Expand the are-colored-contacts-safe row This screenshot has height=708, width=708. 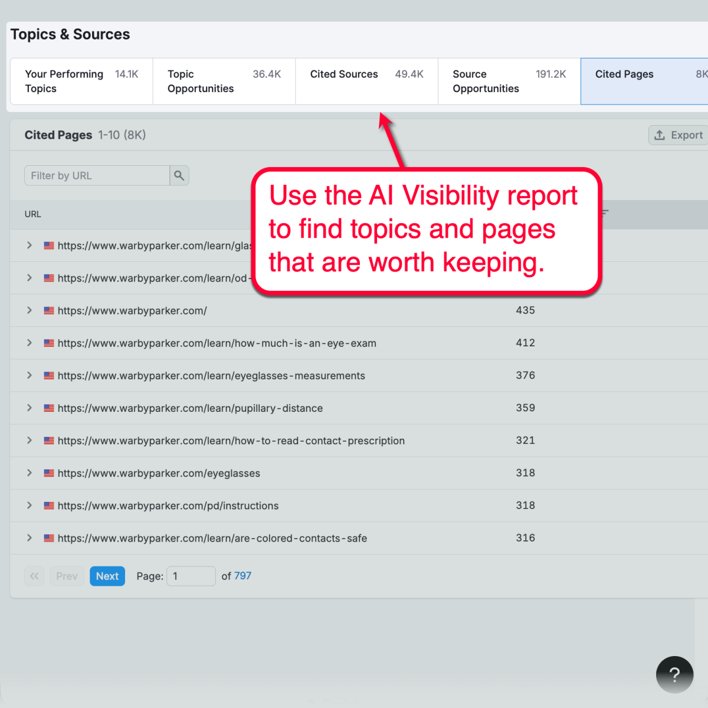tap(29, 537)
